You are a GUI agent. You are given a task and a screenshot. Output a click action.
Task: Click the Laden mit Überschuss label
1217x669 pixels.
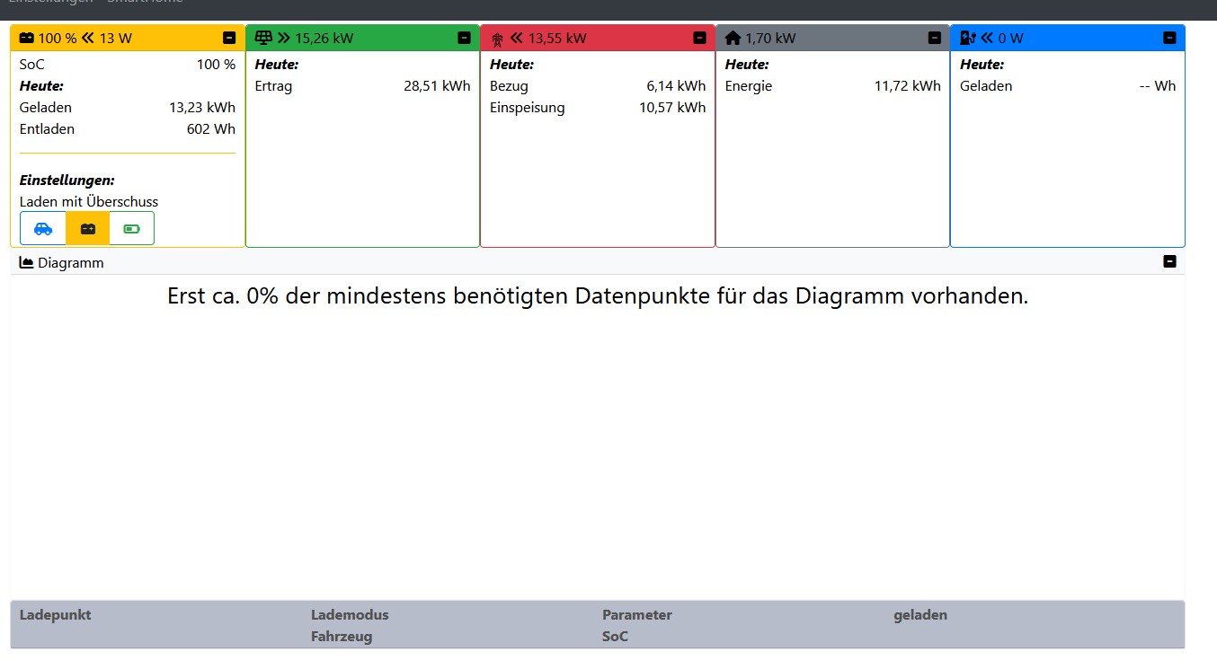(89, 202)
